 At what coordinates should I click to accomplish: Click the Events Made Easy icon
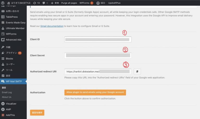(x=3, y=23)
